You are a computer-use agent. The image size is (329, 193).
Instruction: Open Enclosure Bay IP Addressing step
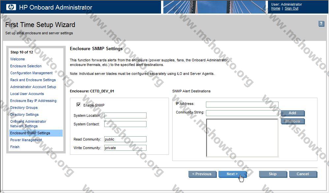pyautogui.click(x=33, y=101)
